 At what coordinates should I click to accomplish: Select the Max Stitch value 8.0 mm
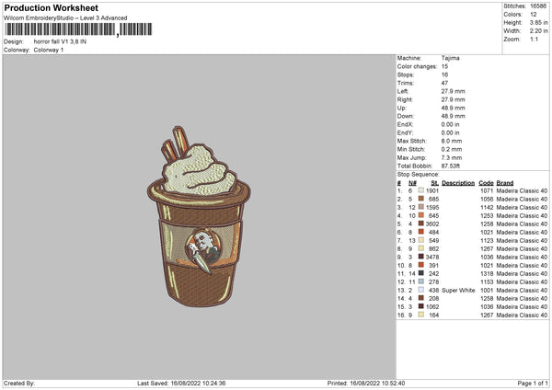pos(452,141)
